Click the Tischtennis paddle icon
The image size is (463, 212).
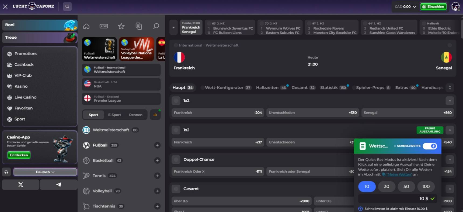pos(86,206)
